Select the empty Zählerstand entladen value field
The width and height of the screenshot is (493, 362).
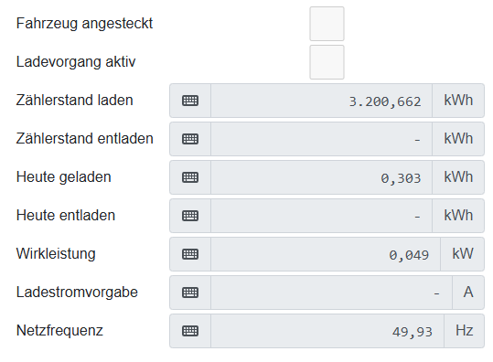(321, 139)
